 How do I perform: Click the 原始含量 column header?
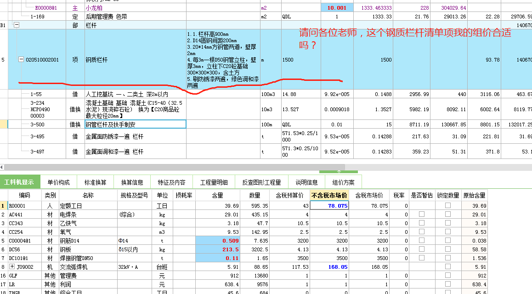point(474,195)
